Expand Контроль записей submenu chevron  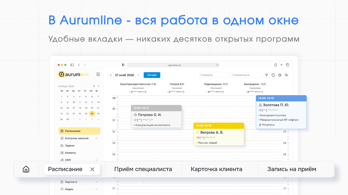(97, 138)
